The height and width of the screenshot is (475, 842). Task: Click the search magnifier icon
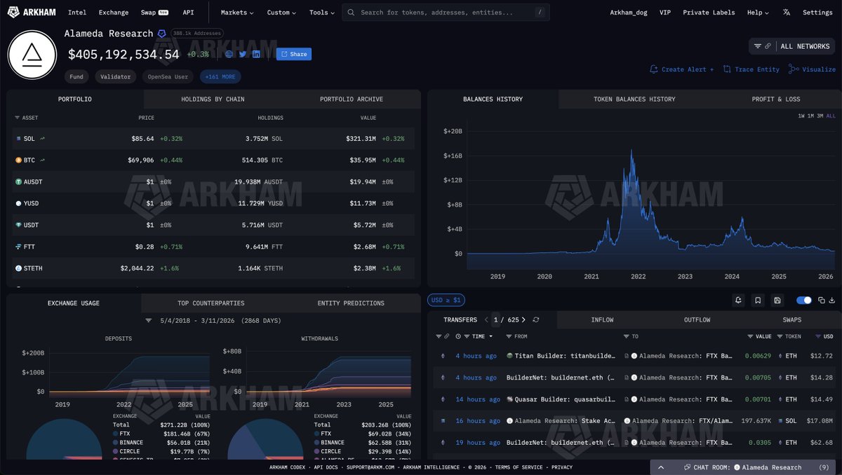[x=351, y=13]
